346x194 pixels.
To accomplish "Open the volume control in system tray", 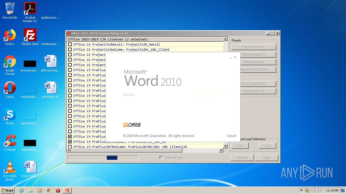I will [314, 190].
